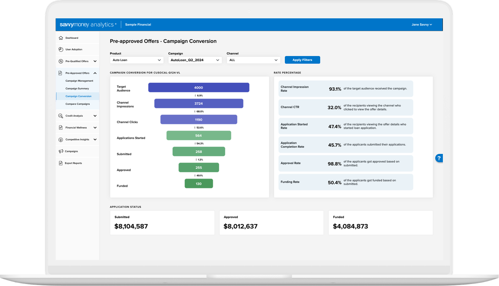Open the Campaign dropdown AutoLoan_Q2_2024

[195, 60]
